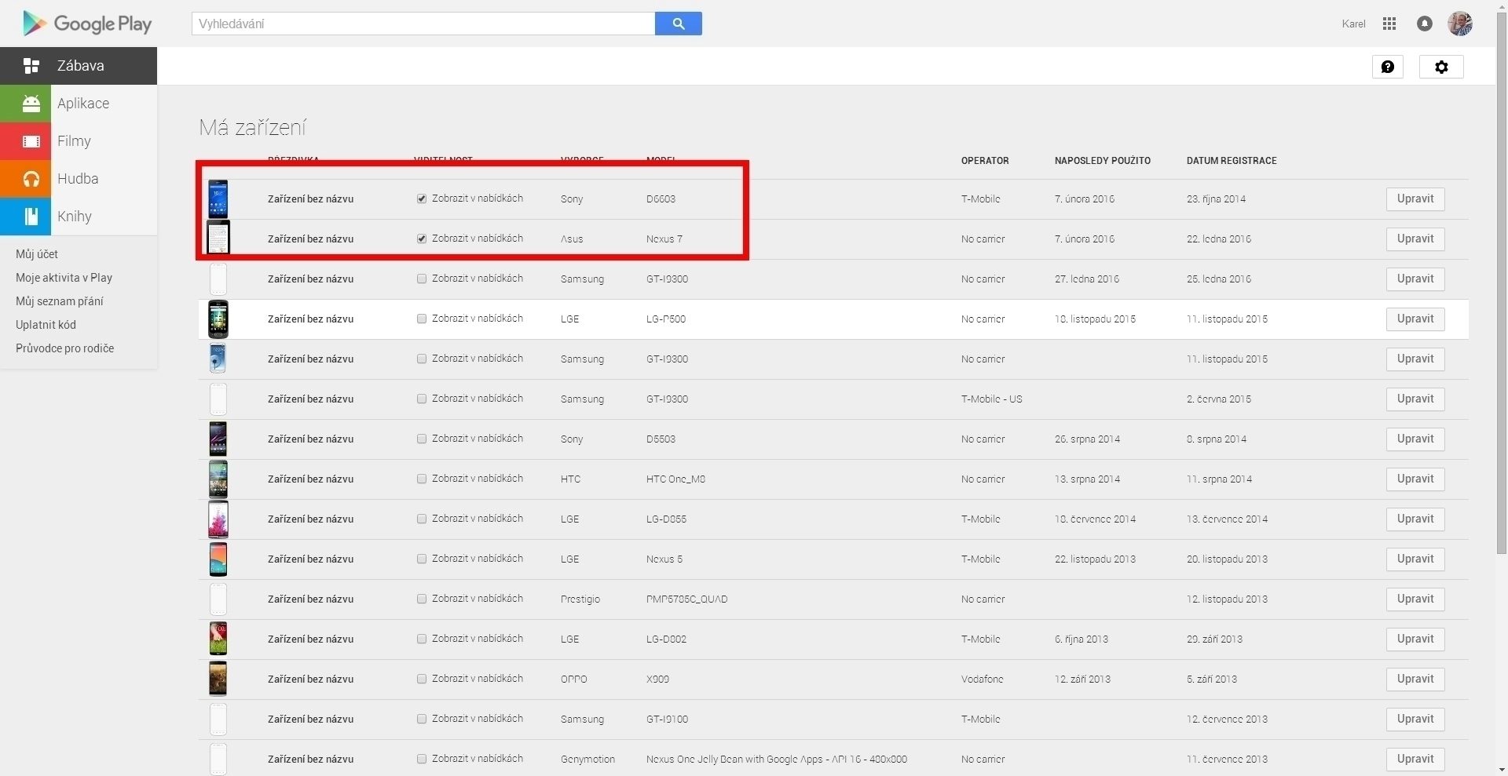This screenshot has height=776, width=1508.
Task: Click Upravit for Genymotion device
Action: pos(1415,759)
